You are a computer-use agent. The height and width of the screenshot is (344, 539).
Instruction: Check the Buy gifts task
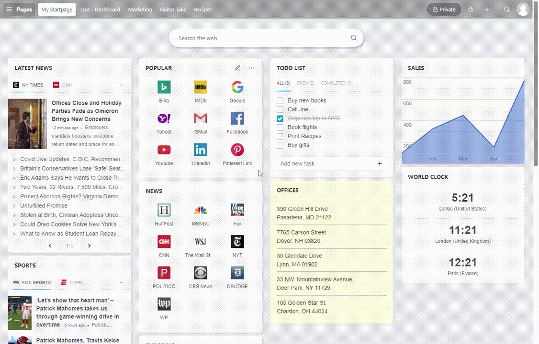click(x=280, y=145)
